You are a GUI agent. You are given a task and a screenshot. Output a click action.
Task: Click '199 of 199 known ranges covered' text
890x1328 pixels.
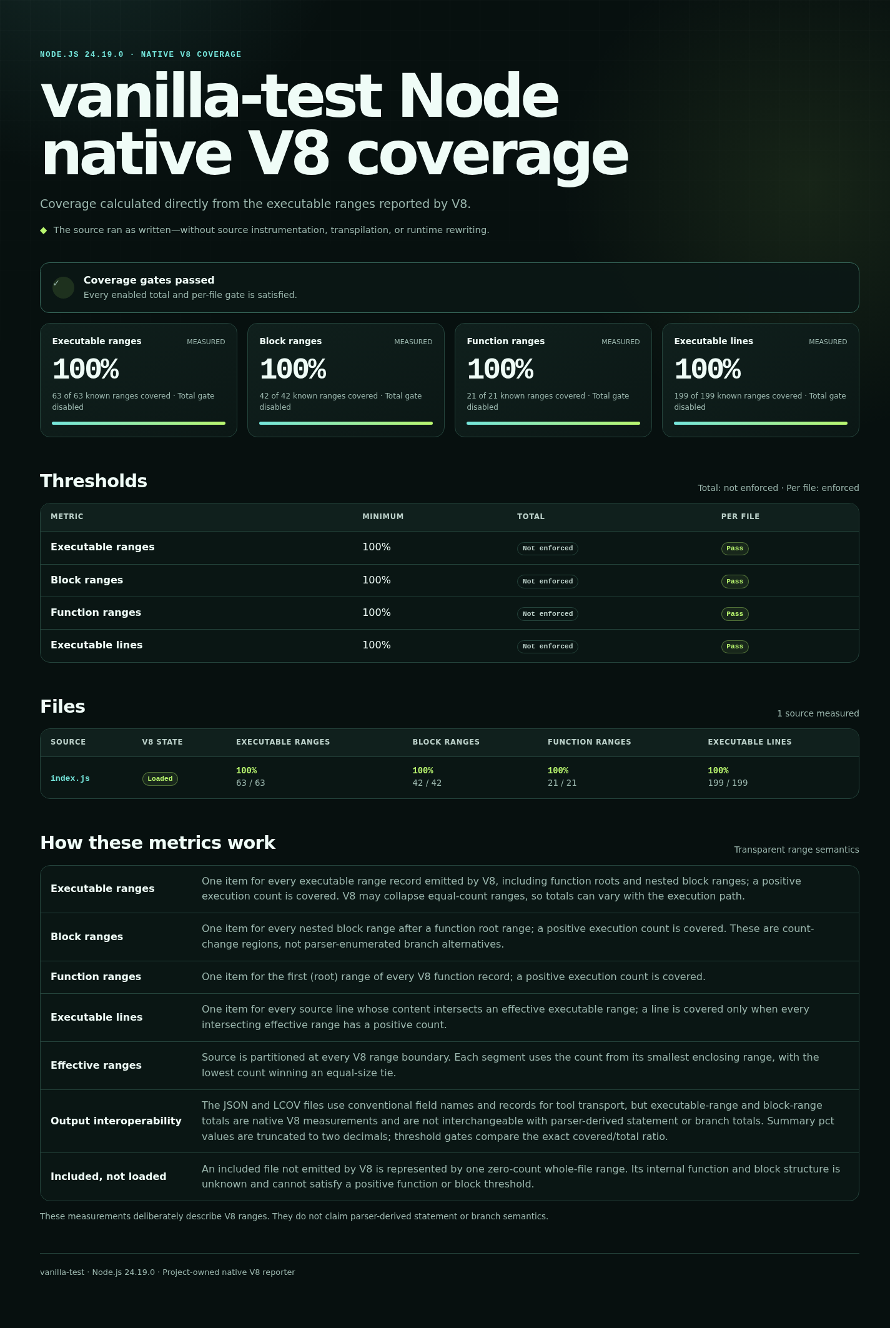point(738,396)
